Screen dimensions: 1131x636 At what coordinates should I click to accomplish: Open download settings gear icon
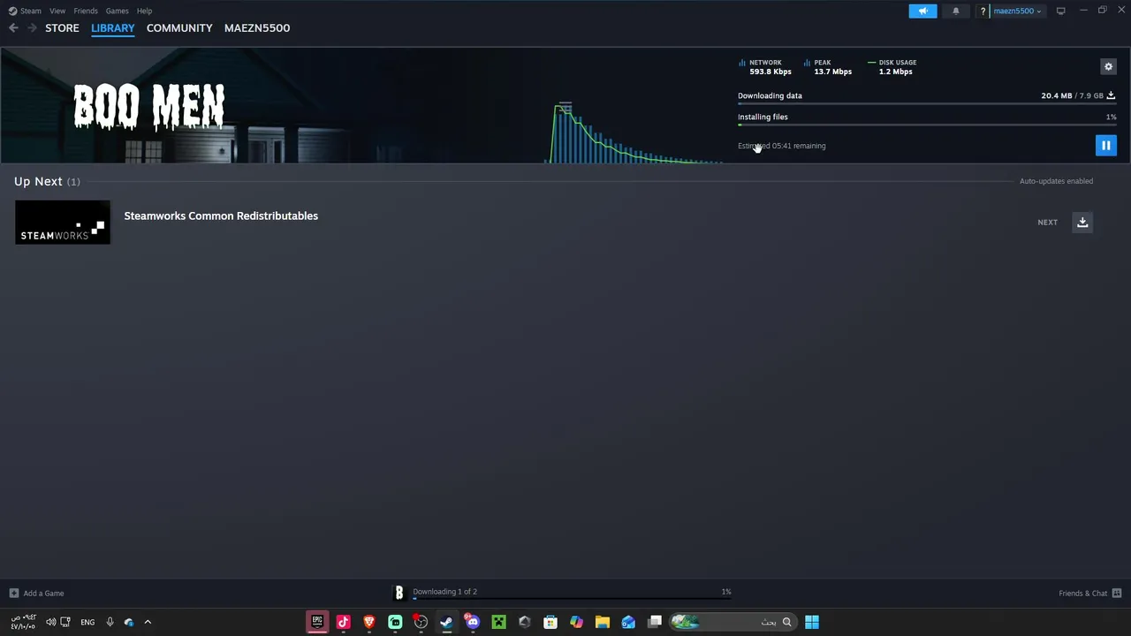pos(1108,66)
